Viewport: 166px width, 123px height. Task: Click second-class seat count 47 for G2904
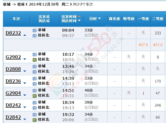[158, 93]
